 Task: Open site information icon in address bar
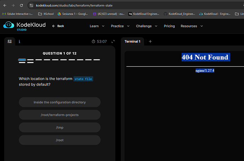pos(31,5)
